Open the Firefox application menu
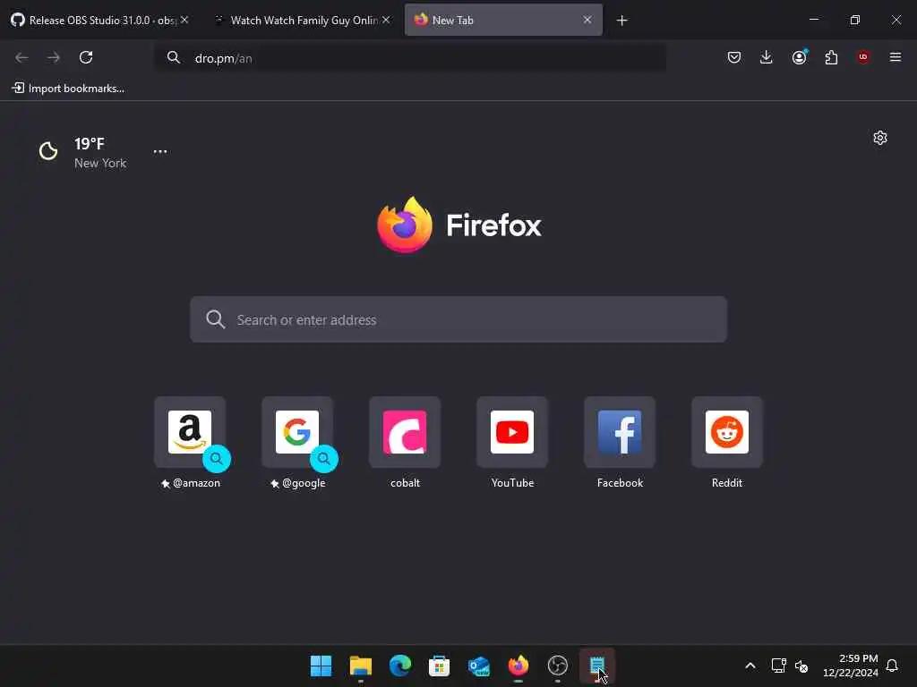This screenshot has width=917, height=687. pos(896,57)
